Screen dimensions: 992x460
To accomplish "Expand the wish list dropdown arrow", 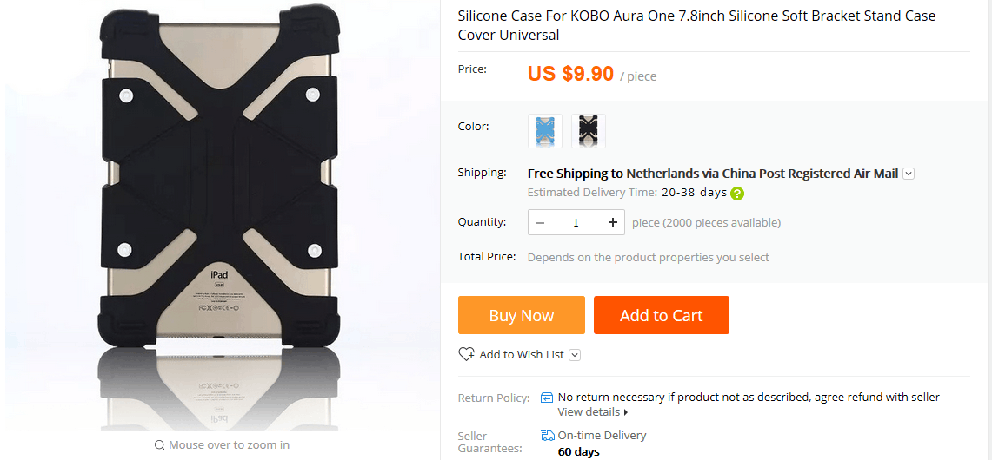I will click(x=575, y=355).
